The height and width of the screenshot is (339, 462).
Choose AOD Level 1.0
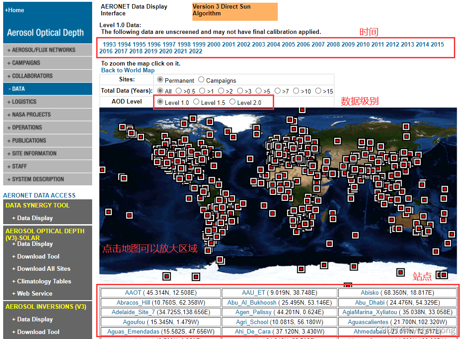160,102
